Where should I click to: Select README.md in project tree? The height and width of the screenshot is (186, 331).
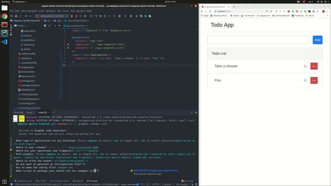(x=26, y=90)
